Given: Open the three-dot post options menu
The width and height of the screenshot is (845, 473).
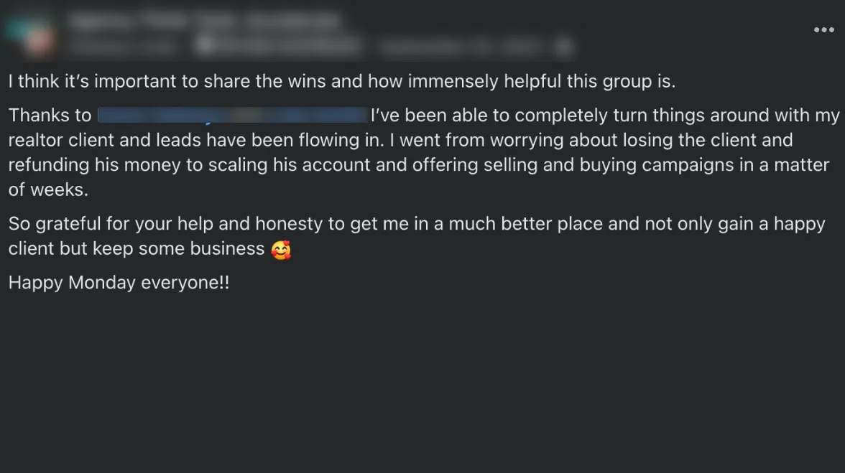Looking at the screenshot, I should point(823,30).
